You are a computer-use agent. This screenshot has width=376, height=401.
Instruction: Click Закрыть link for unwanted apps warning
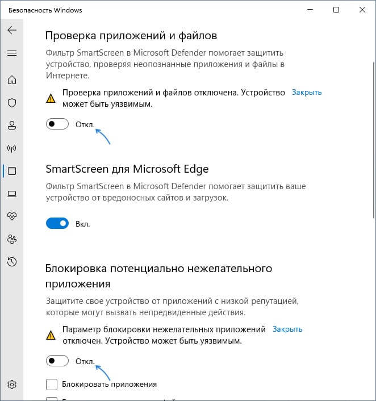click(x=287, y=329)
